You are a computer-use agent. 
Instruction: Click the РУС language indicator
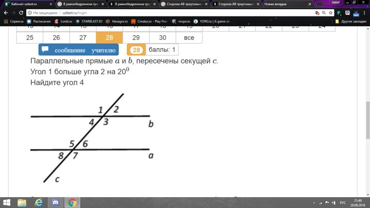click(x=343, y=203)
